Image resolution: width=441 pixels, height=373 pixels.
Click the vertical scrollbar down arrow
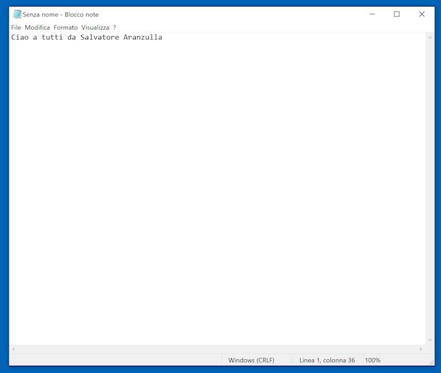[430, 340]
